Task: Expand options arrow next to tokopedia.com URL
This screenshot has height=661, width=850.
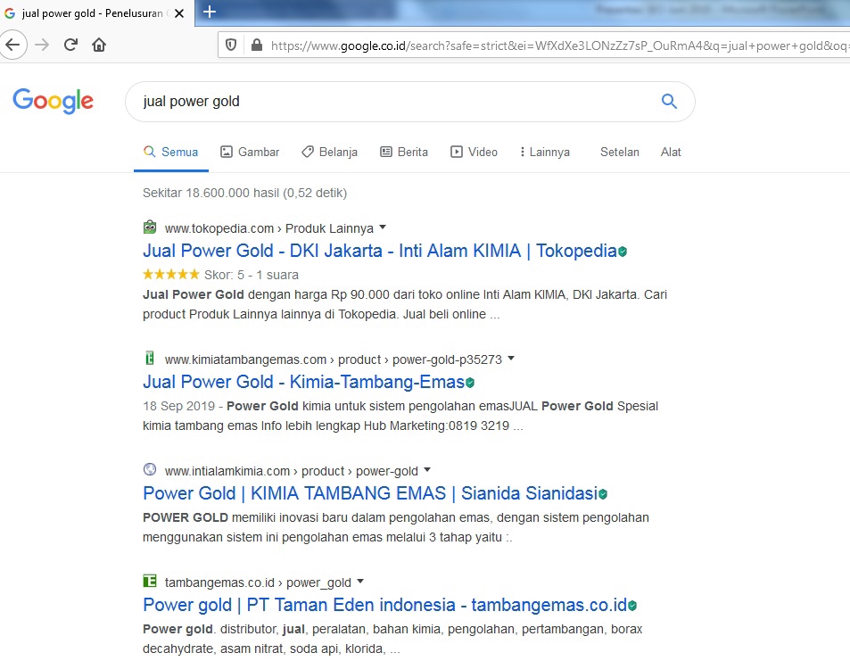Action: click(383, 227)
